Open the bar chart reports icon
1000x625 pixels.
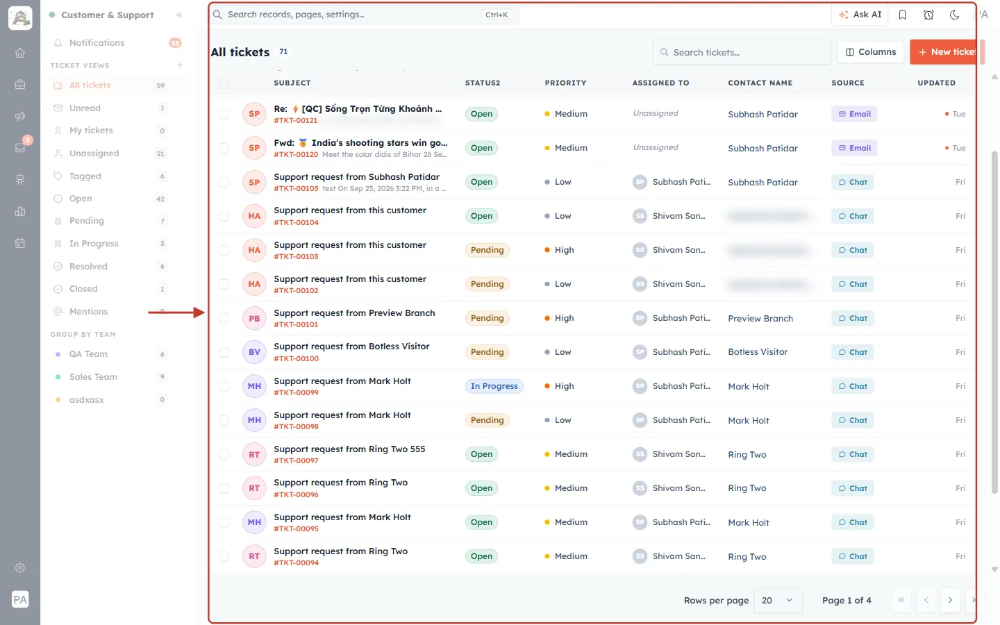[x=20, y=211]
